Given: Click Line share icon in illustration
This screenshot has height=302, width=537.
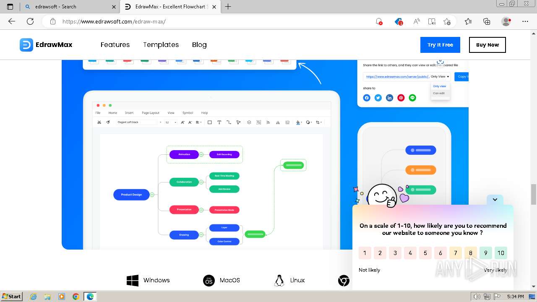Looking at the screenshot, I should (412, 98).
